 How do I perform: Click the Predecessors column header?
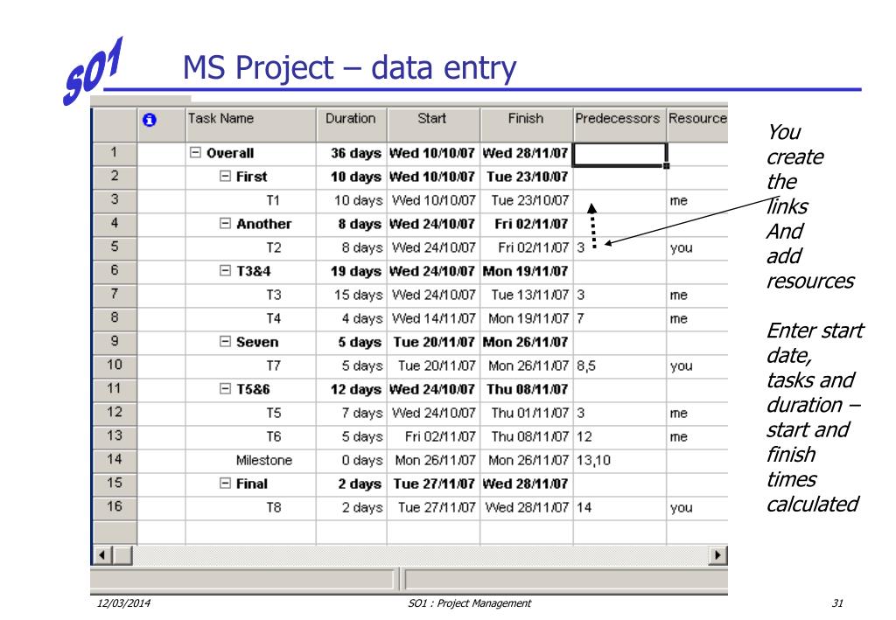619,124
